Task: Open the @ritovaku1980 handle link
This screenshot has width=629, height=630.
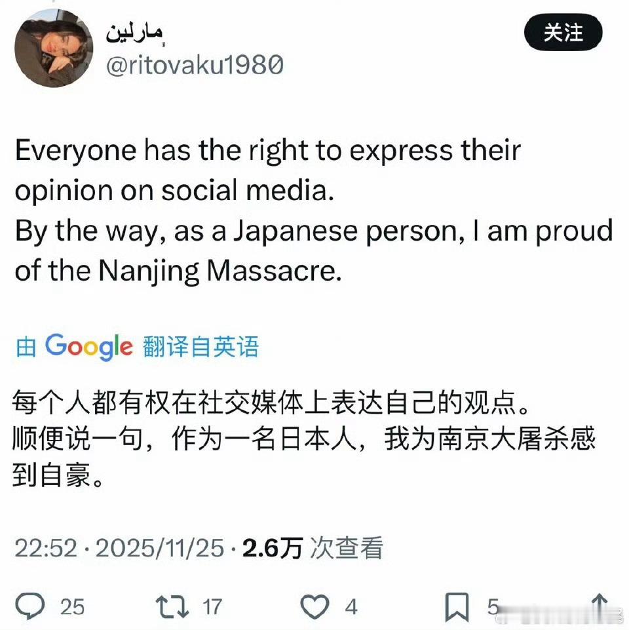Action: click(x=195, y=65)
